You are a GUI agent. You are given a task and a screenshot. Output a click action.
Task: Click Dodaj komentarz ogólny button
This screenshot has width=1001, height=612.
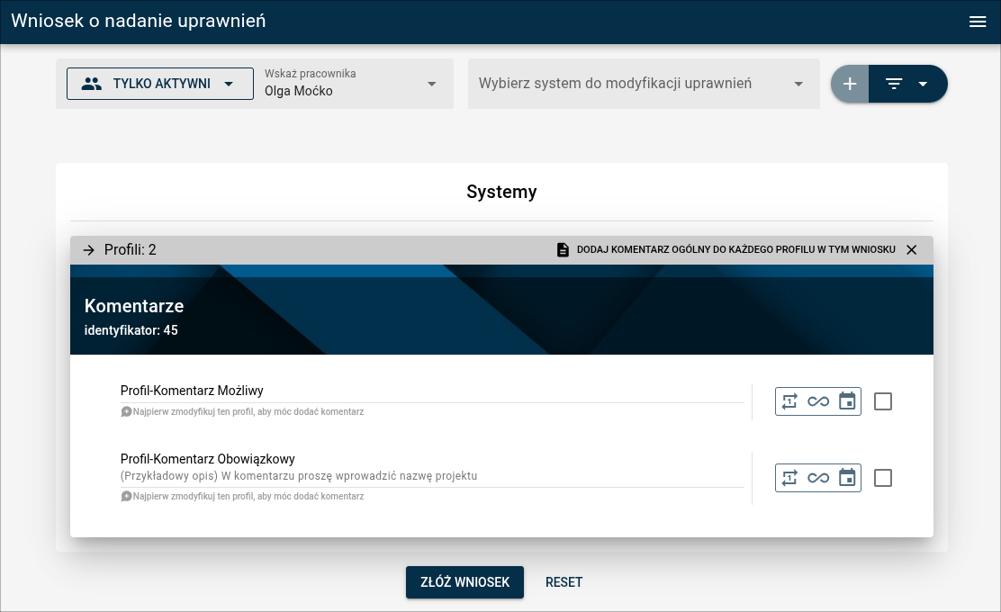(726, 250)
